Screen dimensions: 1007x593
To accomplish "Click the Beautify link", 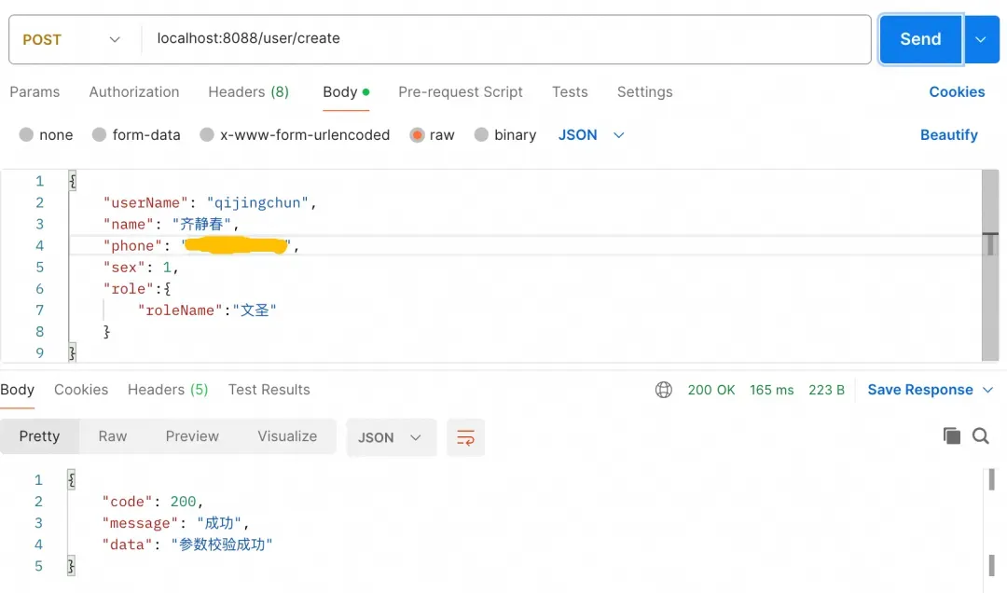I will tap(948, 135).
